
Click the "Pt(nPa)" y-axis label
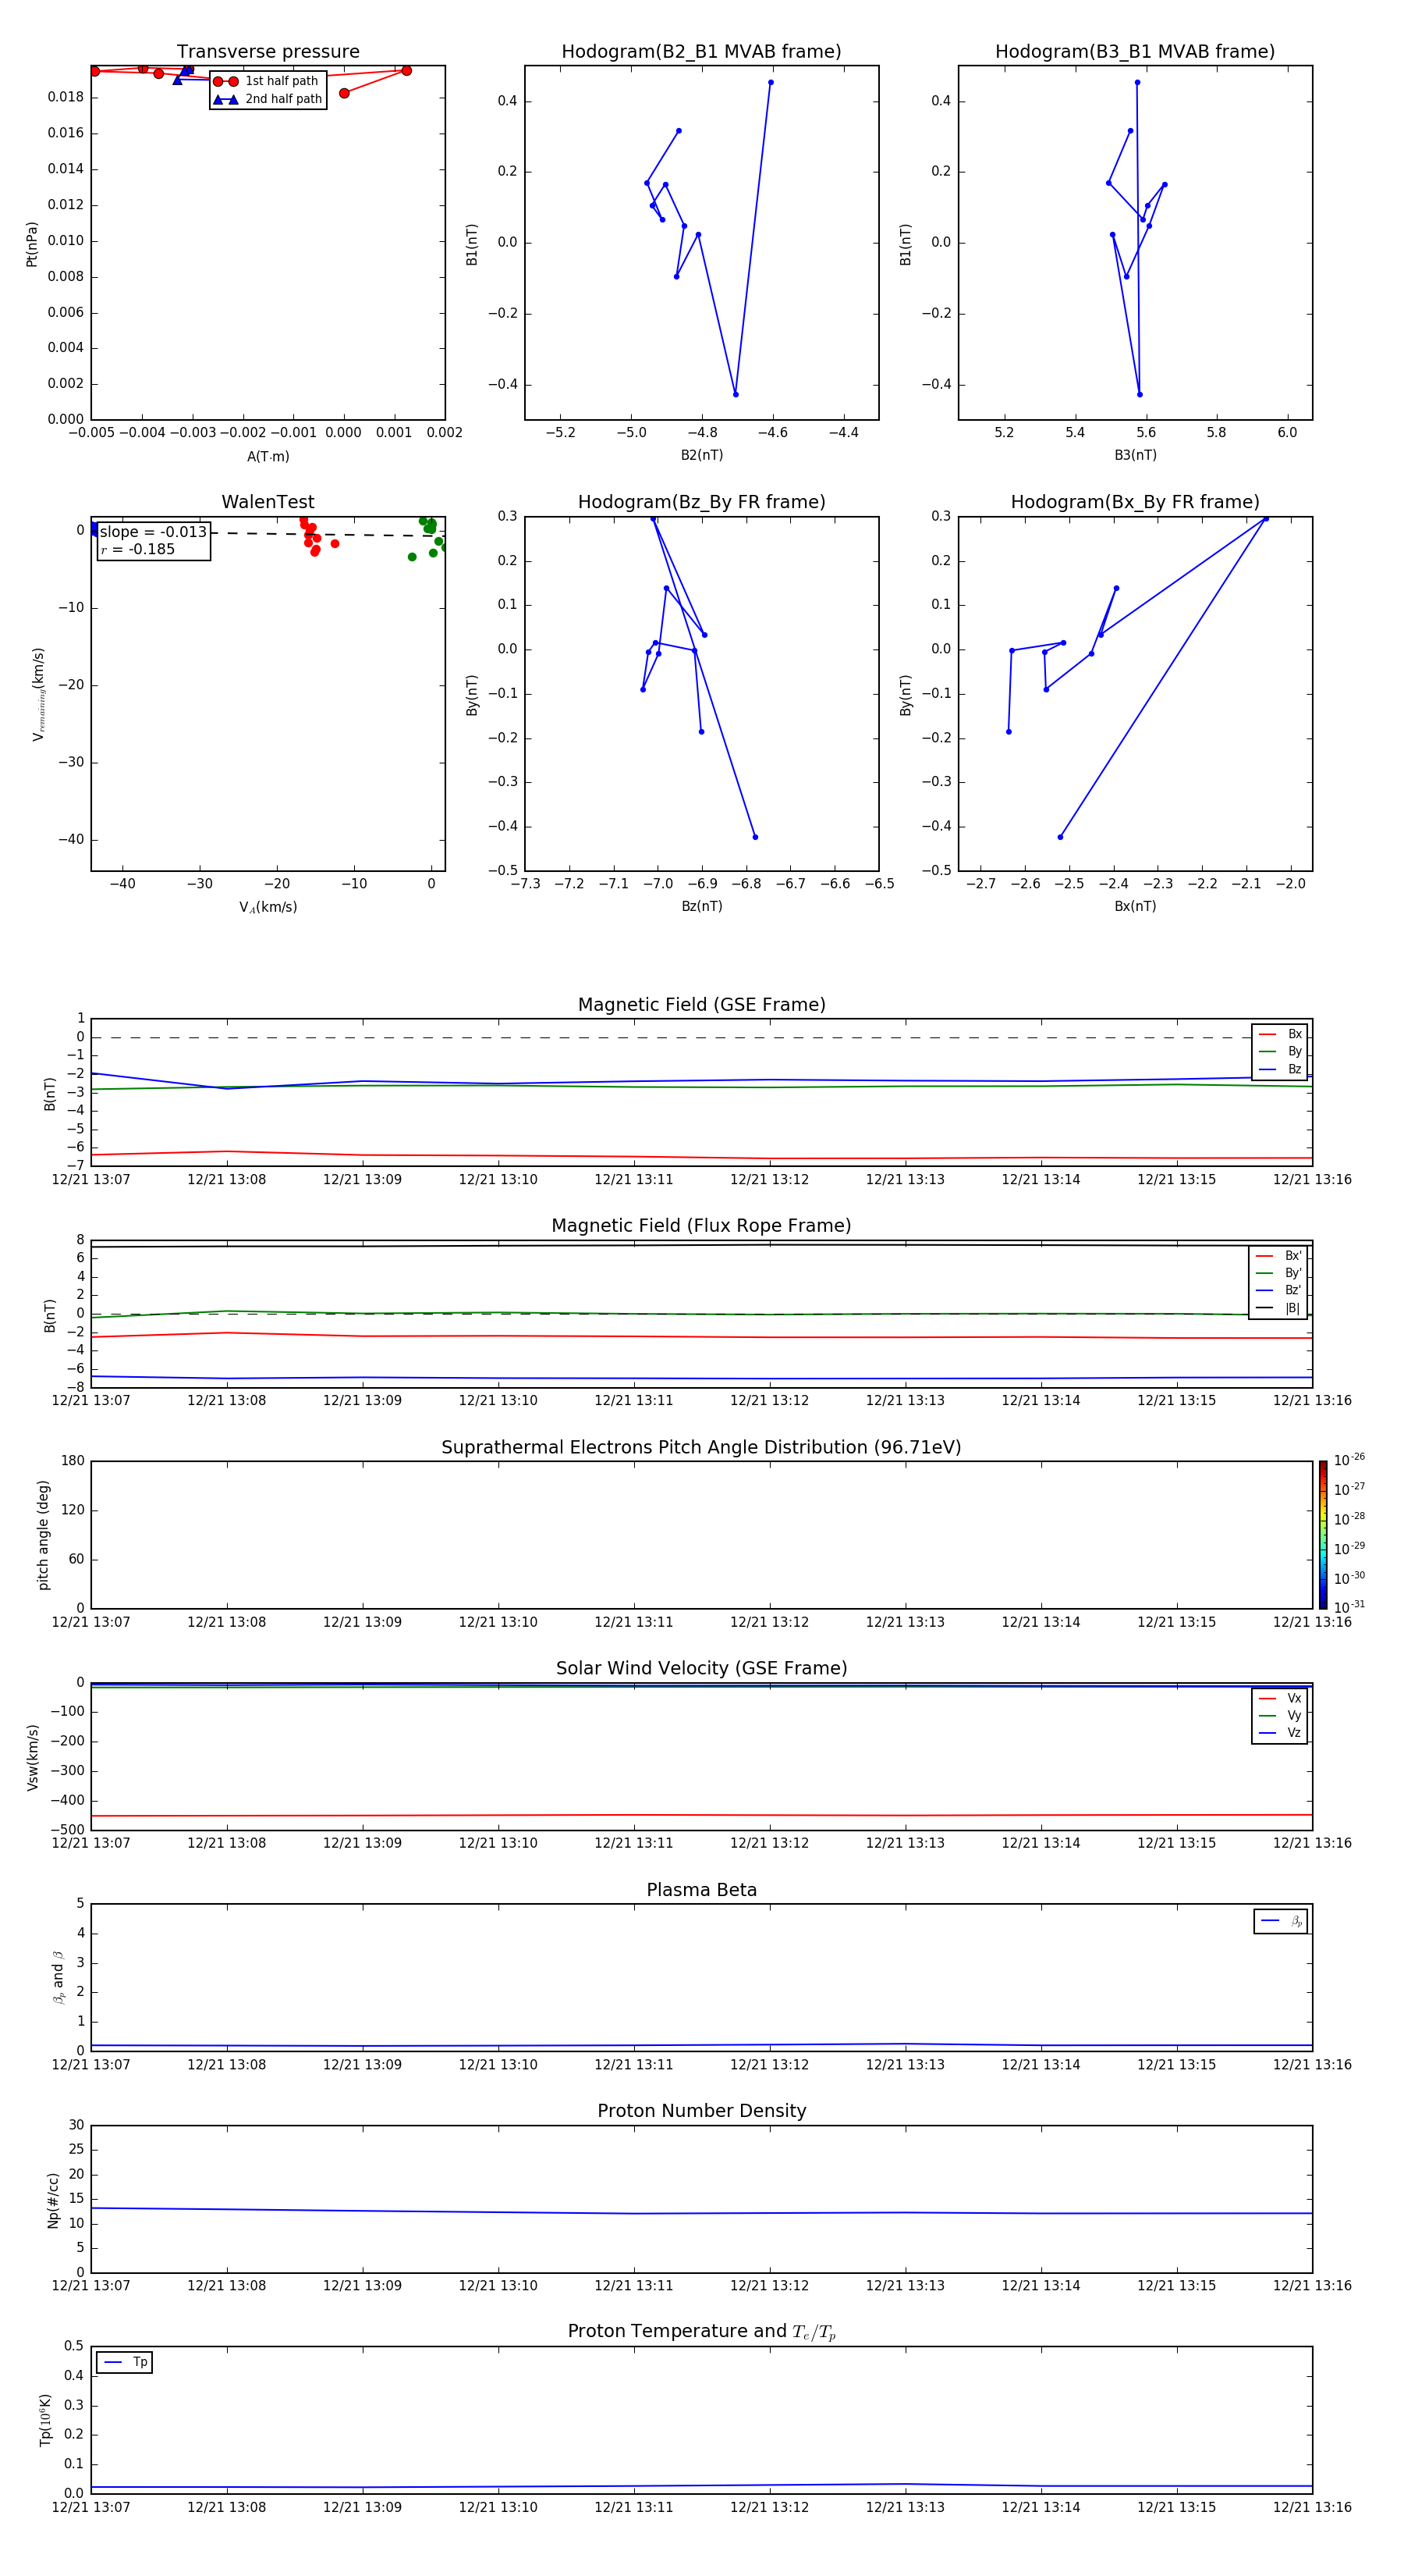point(32,244)
